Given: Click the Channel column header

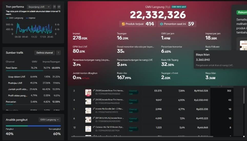Looking at the screenshot, I should click(10, 62).
